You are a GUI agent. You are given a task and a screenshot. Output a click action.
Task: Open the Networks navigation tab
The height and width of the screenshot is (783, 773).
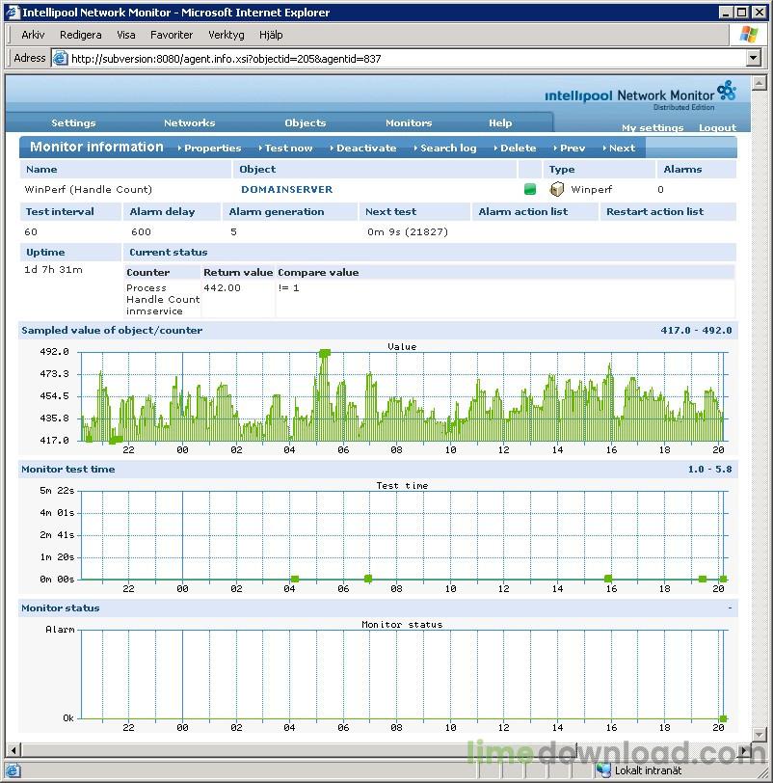point(189,122)
